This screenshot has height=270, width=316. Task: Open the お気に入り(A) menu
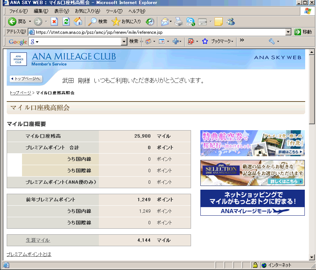click(x=87, y=11)
